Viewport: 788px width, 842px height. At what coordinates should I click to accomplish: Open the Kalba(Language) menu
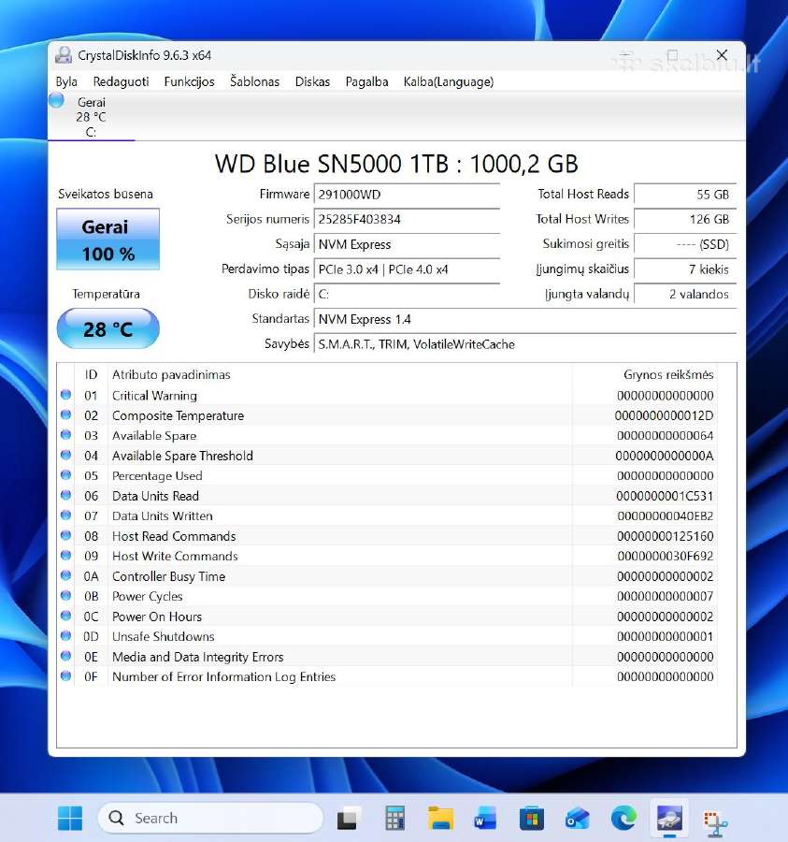coord(449,81)
